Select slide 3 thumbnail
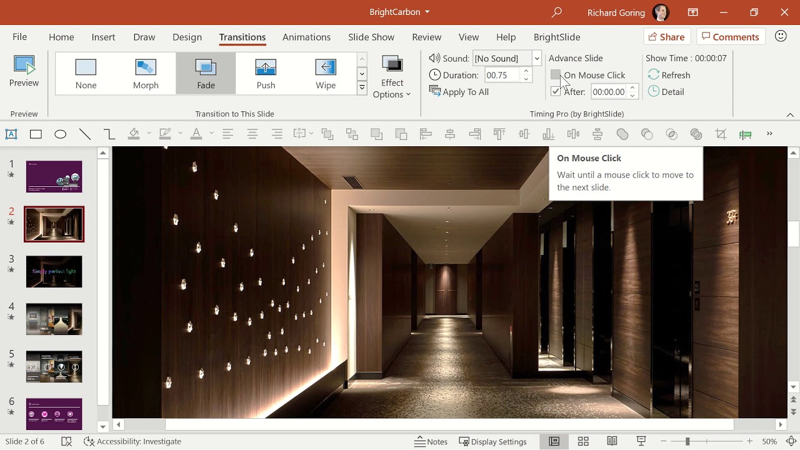This screenshot has height=450, width=800. pyautogui.click(x=54, y=271)
